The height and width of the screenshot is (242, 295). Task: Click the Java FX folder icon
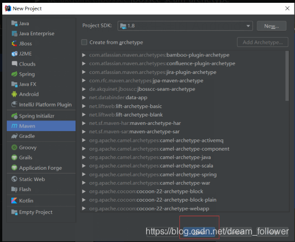click(x=14, y=84)
